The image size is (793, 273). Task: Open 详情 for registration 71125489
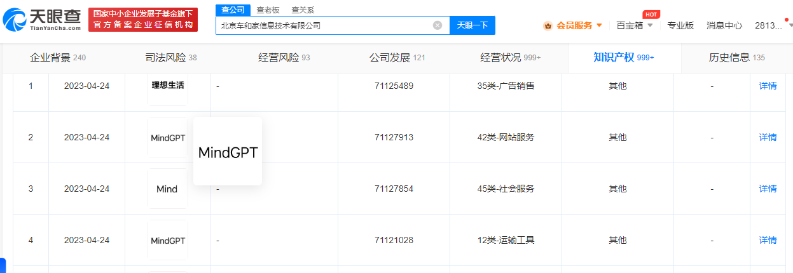coord(768,86)
